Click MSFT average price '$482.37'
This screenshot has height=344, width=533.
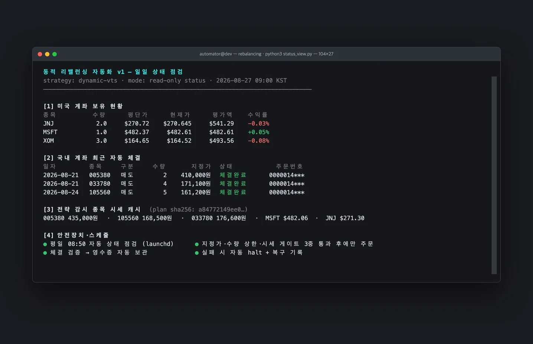tap(137, 132)
